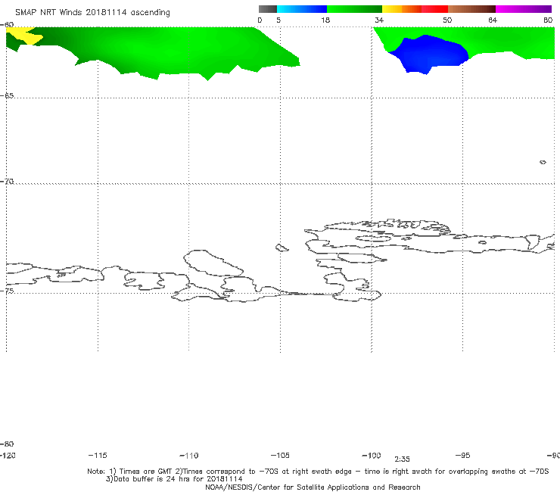
Task: Click the color bar label '50'
Action: point(447,20)
